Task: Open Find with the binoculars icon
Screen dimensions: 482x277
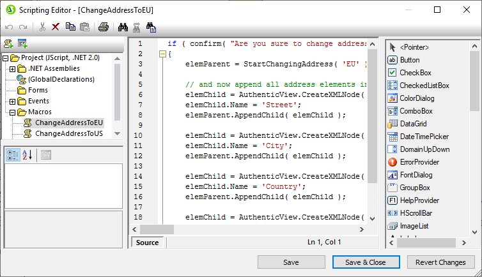Action: click(122, 27)
